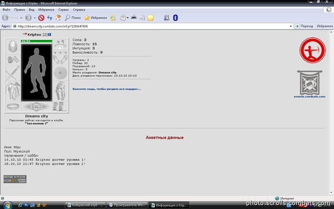Screen dimensions: 334x209
Task: Click the boots equipment slot
Action: click(60, 106)
